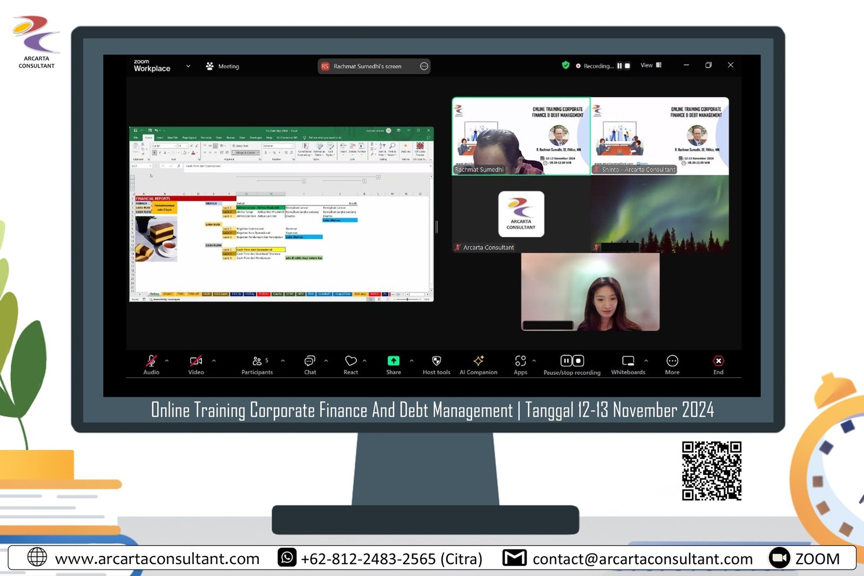Viewport: 864px width, 576px height.
Task: Click the React heart icon
Action: [x=351, y=361]
